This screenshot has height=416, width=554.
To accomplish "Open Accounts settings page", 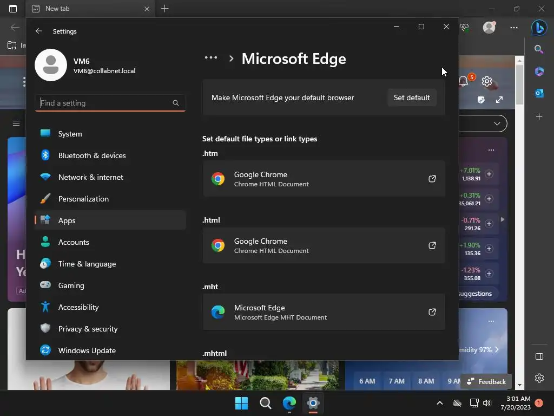I will [110, 242].
